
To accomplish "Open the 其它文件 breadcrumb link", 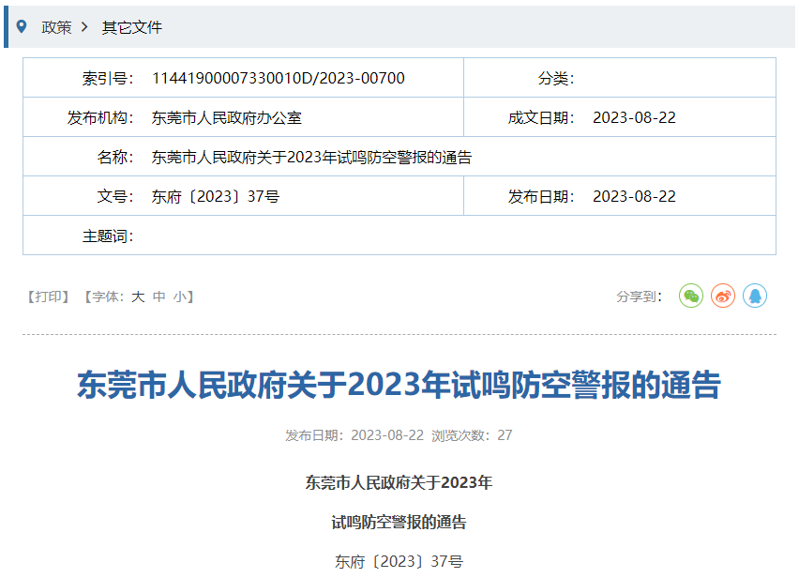I will click(132, 27).
